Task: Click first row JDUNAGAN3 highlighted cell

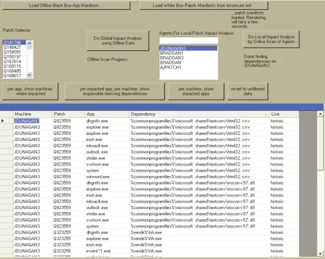Action: point(27,121)
